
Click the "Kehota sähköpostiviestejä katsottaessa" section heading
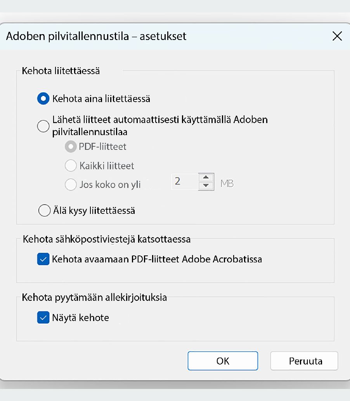click(x=106, y=240)
